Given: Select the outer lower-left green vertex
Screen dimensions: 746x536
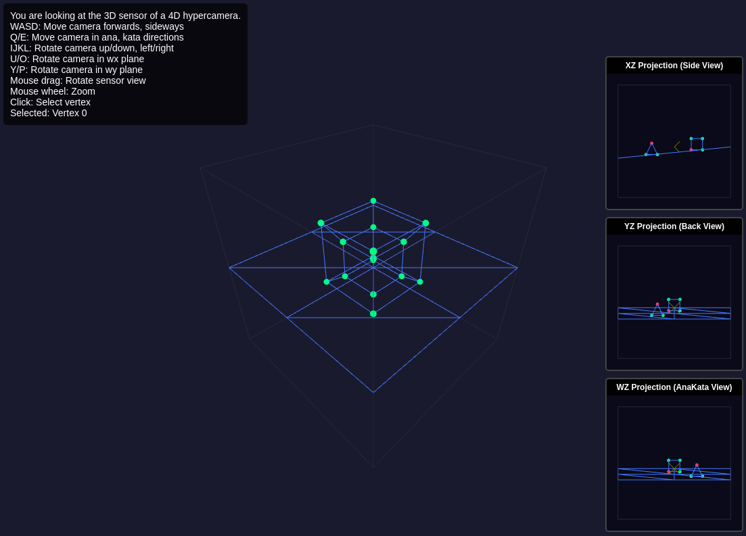Looking at the screenshot, I should [327, 282].
